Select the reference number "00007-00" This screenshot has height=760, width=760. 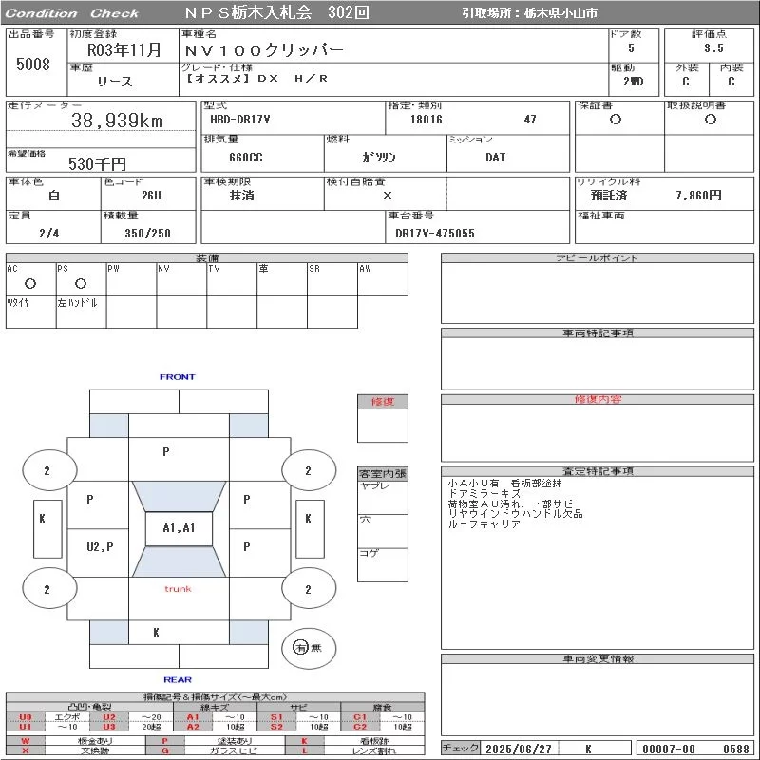click(669, 749)
